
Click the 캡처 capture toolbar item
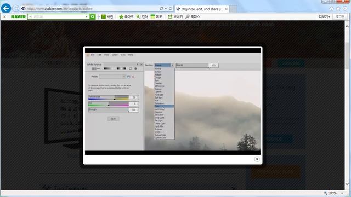click(x=142, y=16)
